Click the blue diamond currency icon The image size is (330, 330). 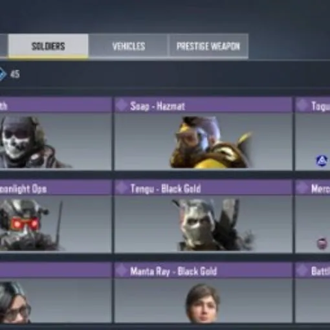click(2, 74)
